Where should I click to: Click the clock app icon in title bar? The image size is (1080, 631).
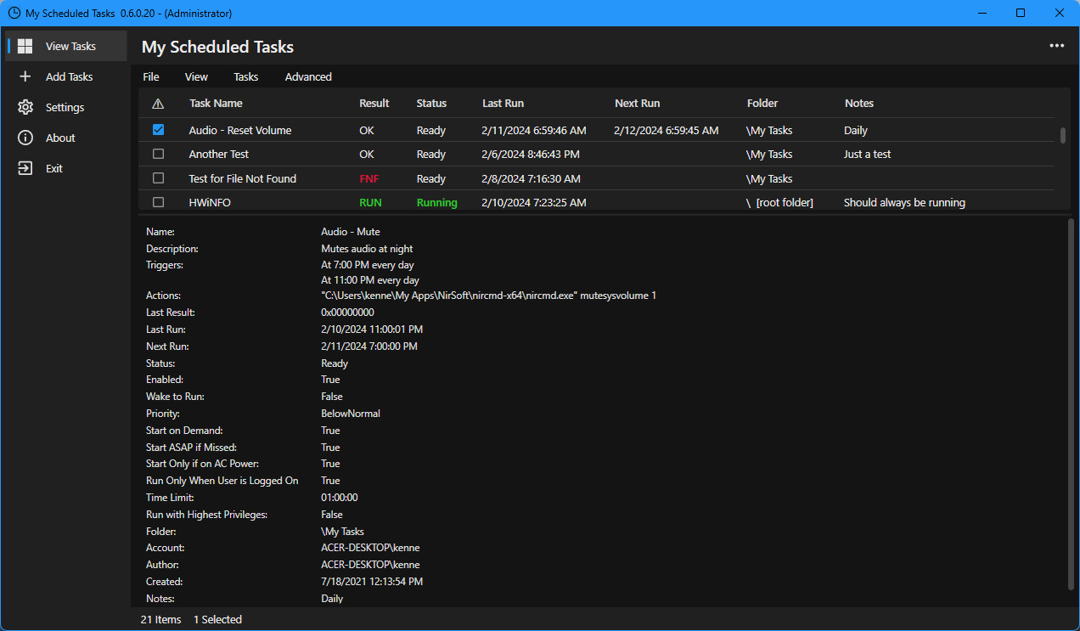[14, 13]
